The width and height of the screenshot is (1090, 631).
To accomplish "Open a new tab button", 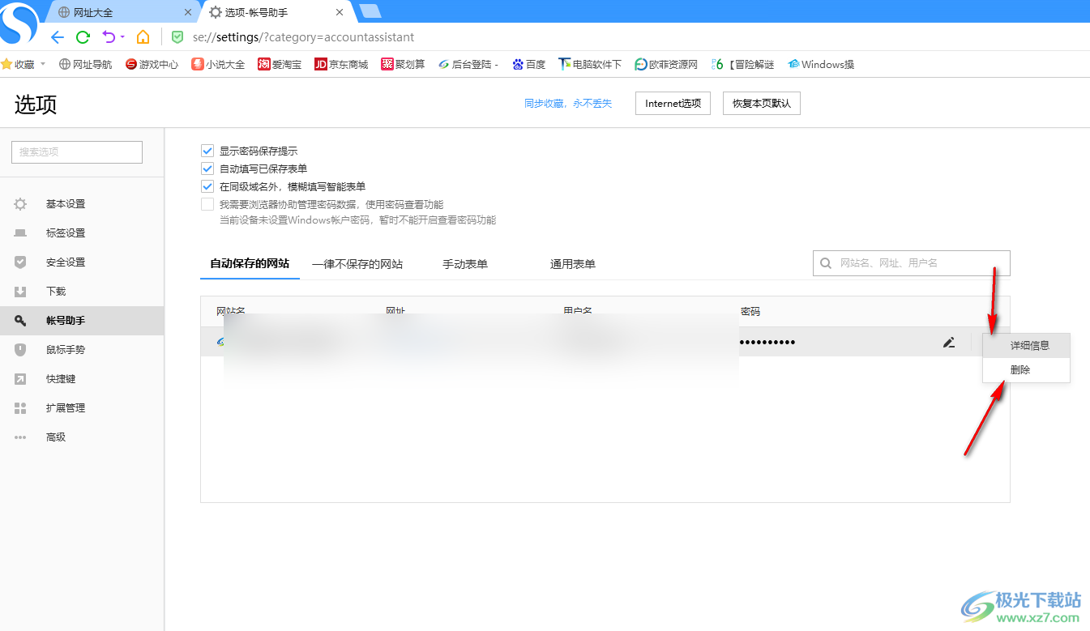I will click(x=370, y=11).
